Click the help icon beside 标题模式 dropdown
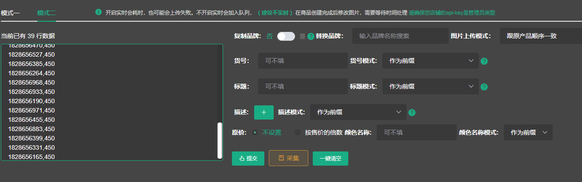Viewport: 582px width, 182px height. [x=484, y=87]
